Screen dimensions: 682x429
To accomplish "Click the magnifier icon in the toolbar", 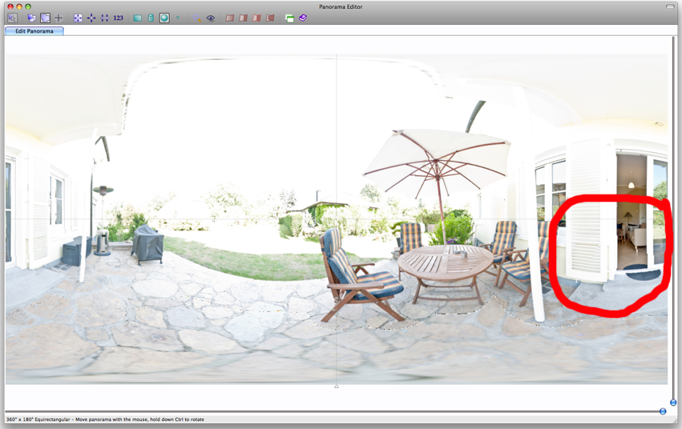I will point(197,18).
